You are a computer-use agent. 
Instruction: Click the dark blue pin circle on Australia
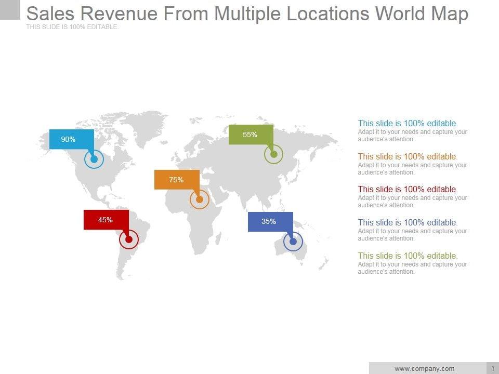point(293,242)
